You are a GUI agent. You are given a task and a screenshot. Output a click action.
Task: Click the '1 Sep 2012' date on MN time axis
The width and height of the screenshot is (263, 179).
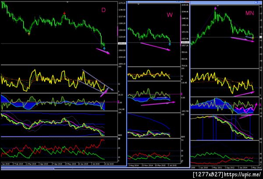click(x=229, y=168)
